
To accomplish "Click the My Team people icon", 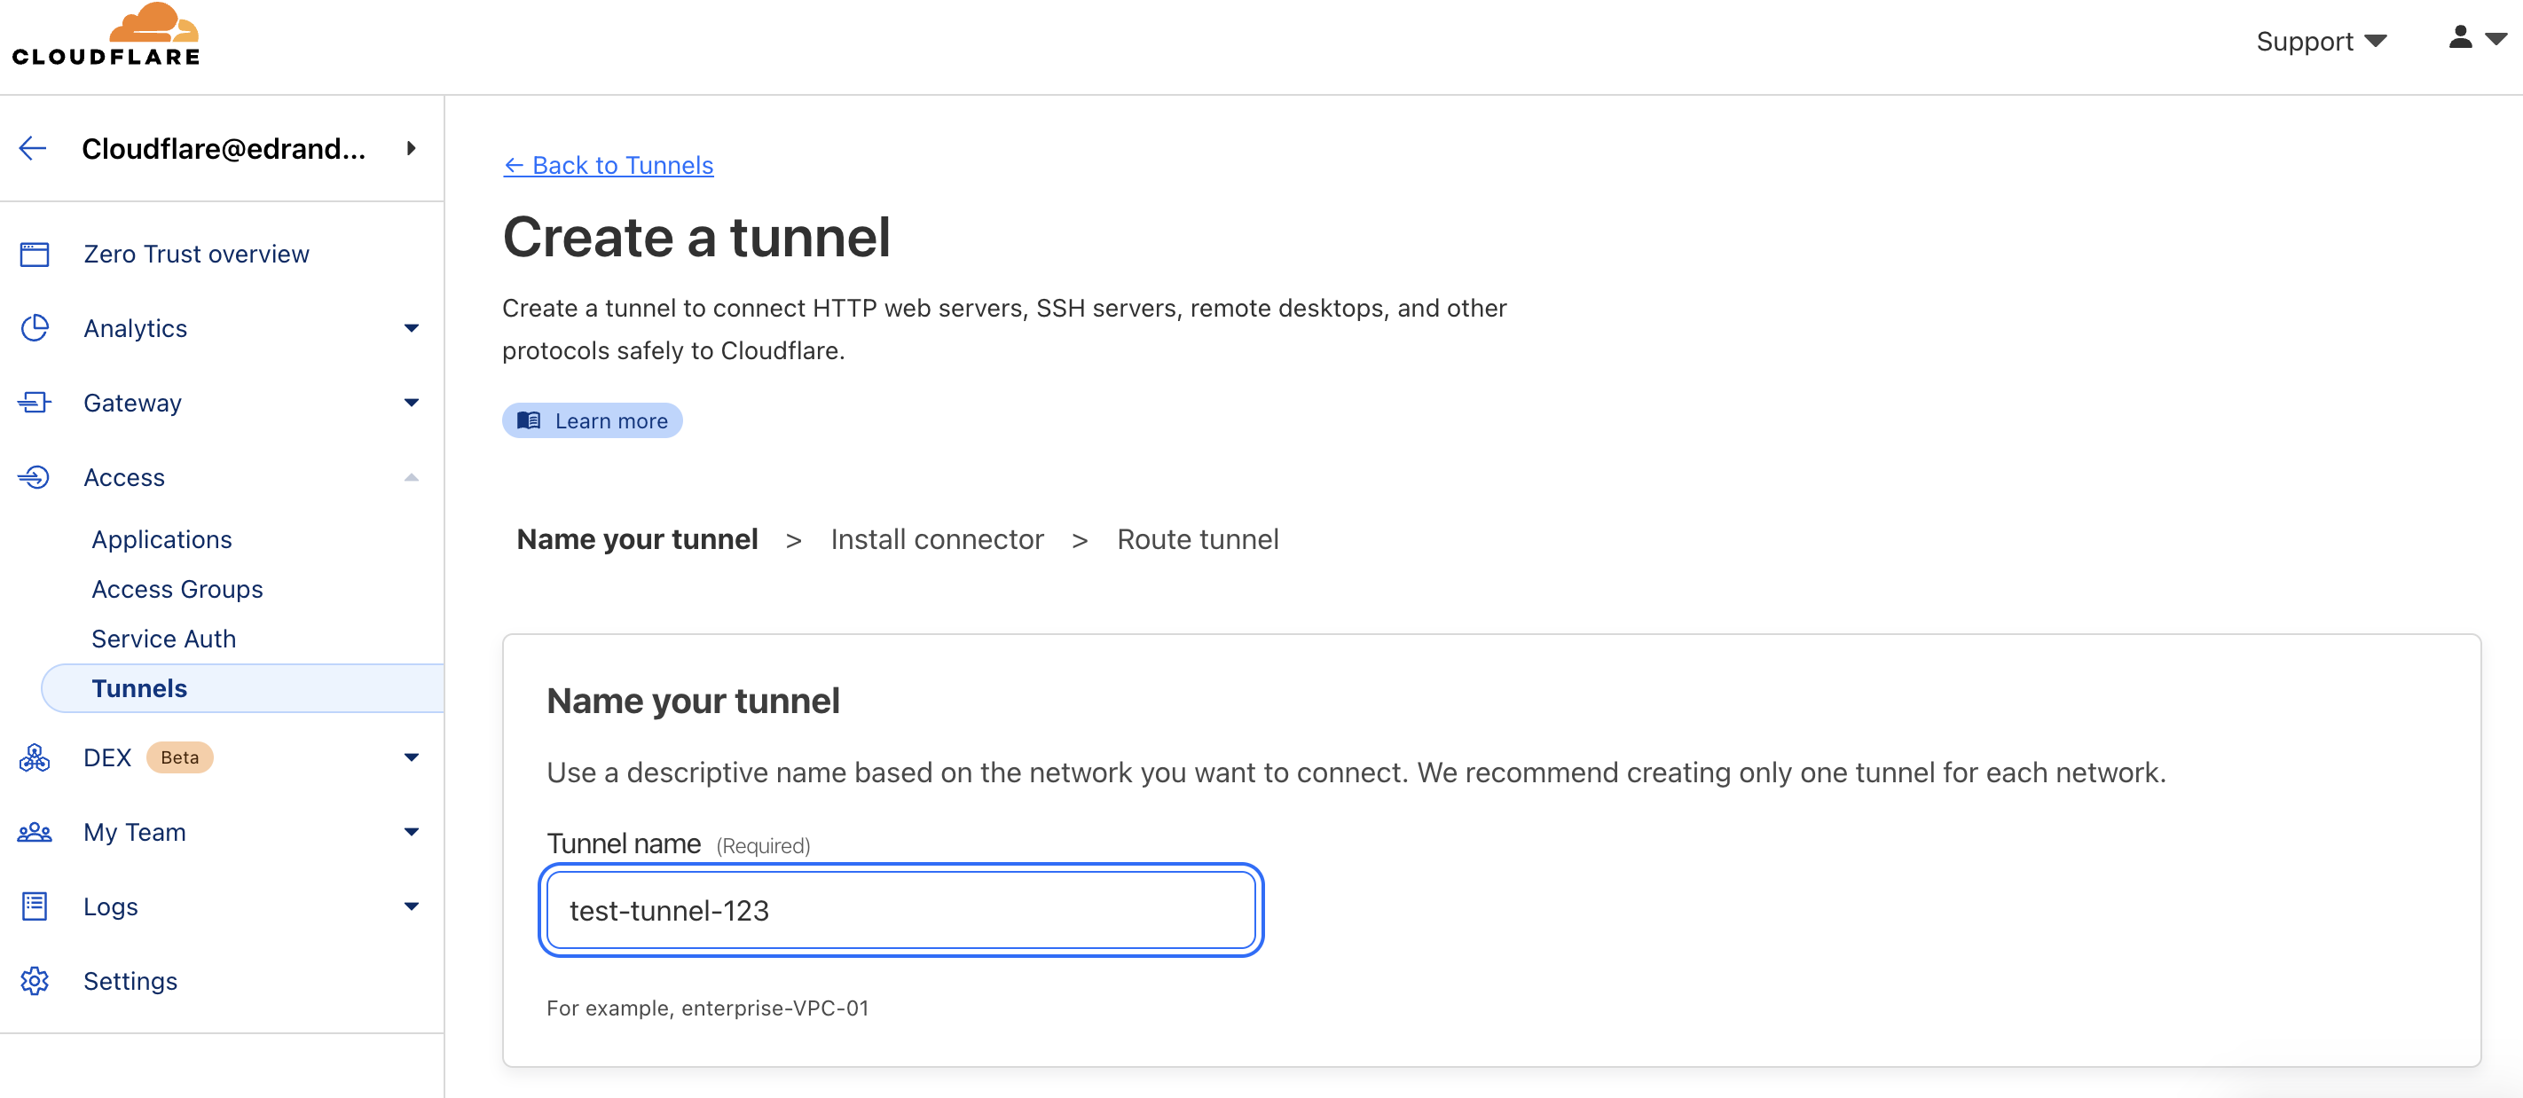I will click(x=35, y=833).
